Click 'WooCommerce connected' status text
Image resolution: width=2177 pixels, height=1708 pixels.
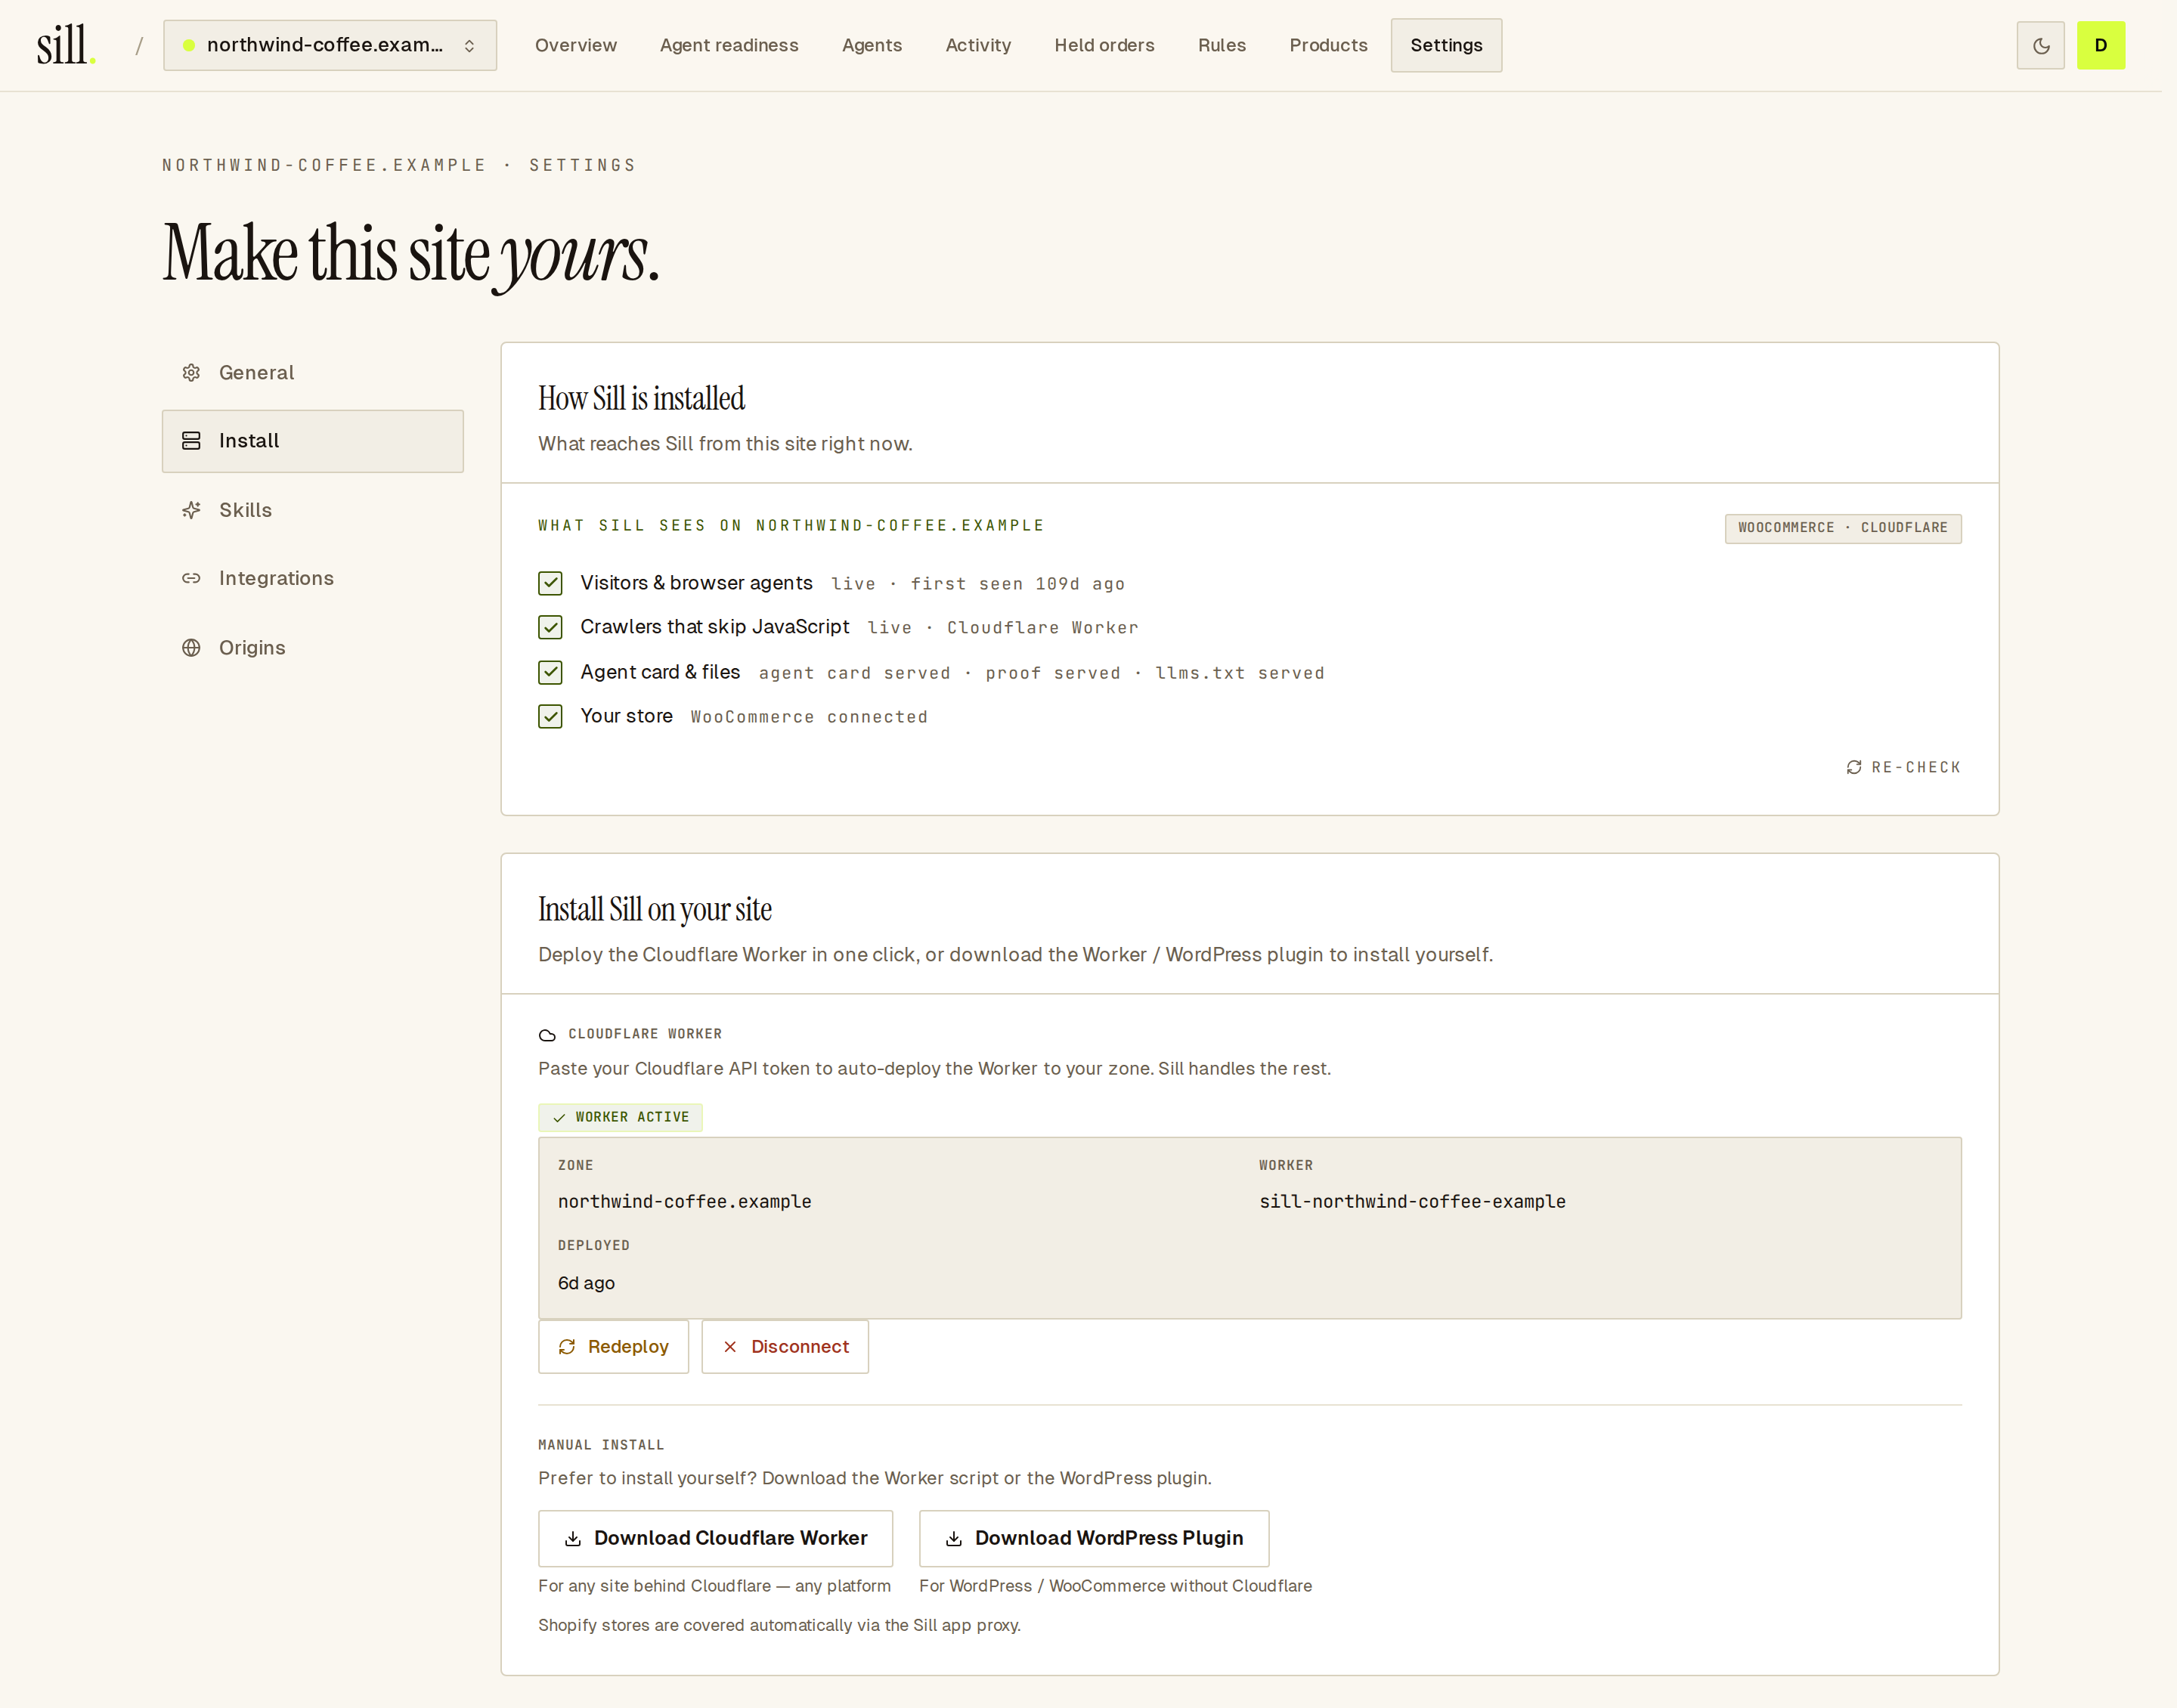click(x=809, y=717)
